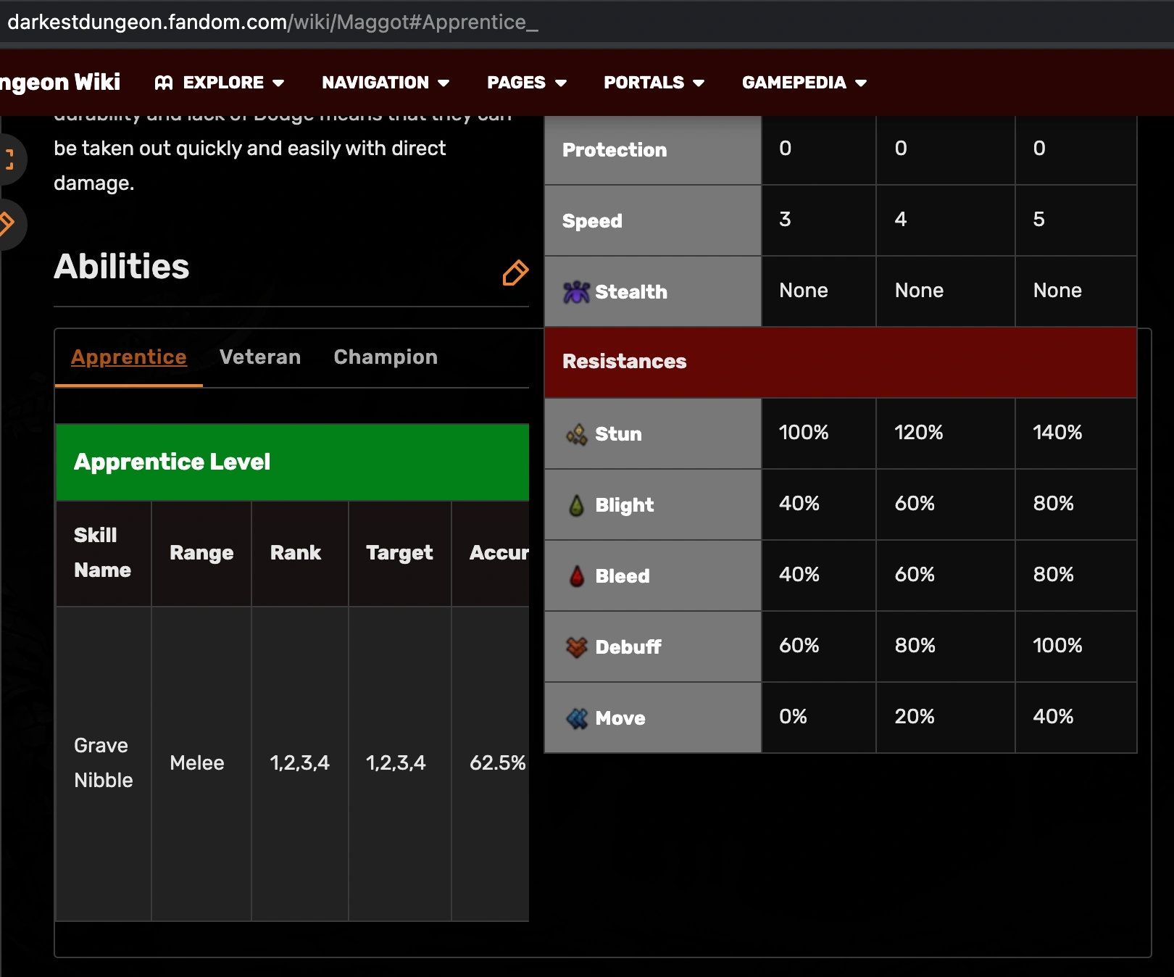Expand the Portals dropdown menu

click(x=654, y=83)
